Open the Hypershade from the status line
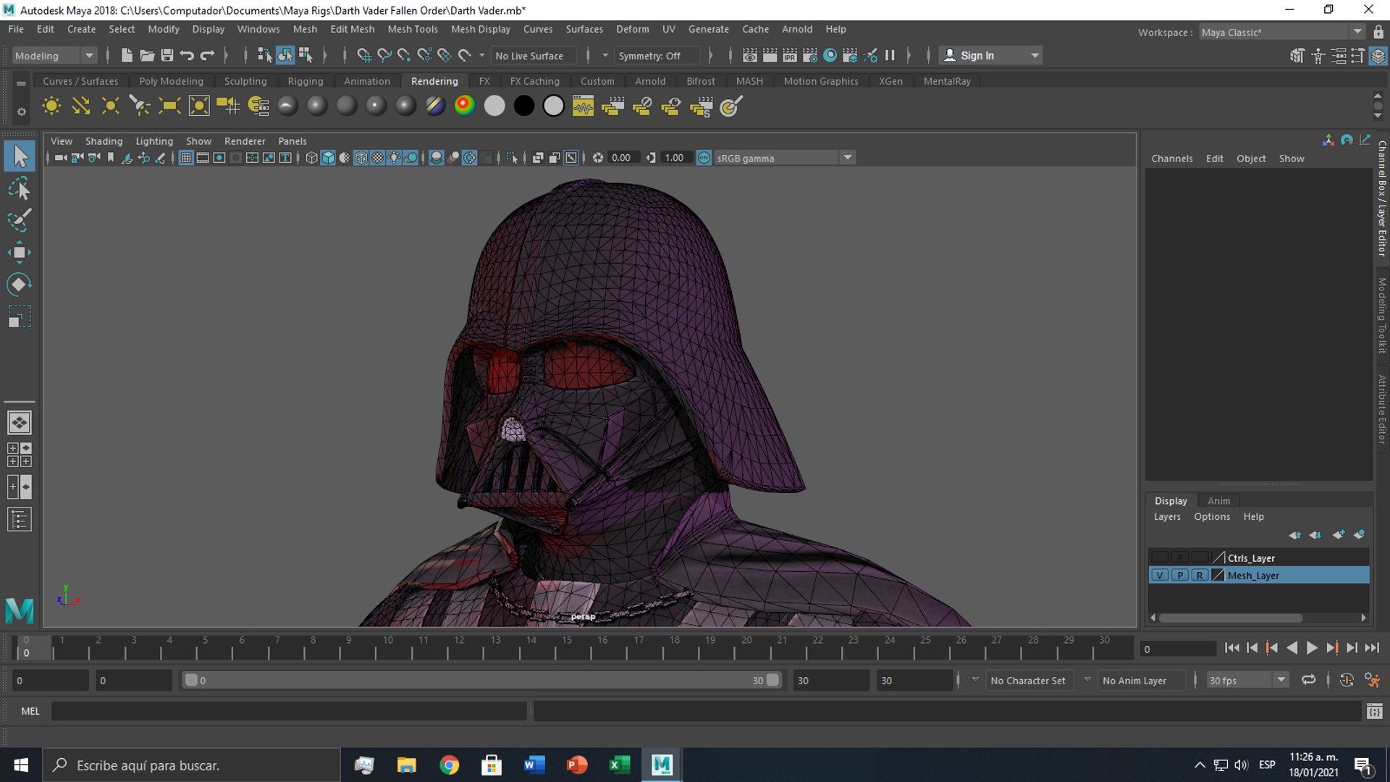Screen dimensions: 1390x782 tap(830, 55)
